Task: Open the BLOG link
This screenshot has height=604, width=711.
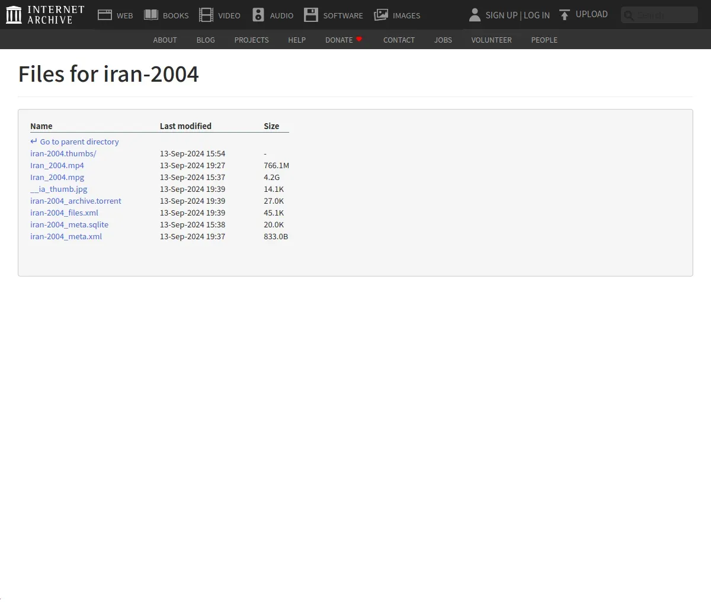Action: [206, 40]
